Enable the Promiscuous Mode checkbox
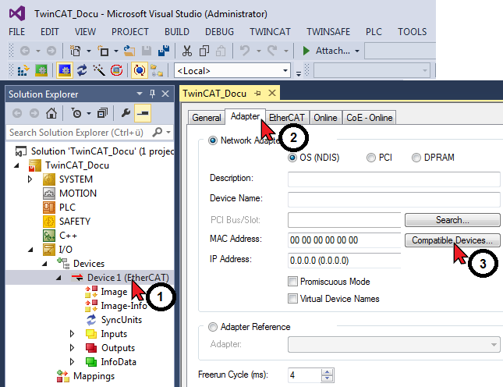Image resolution: width=503 pixels, height=387 pixels. (x=292, y=282)
